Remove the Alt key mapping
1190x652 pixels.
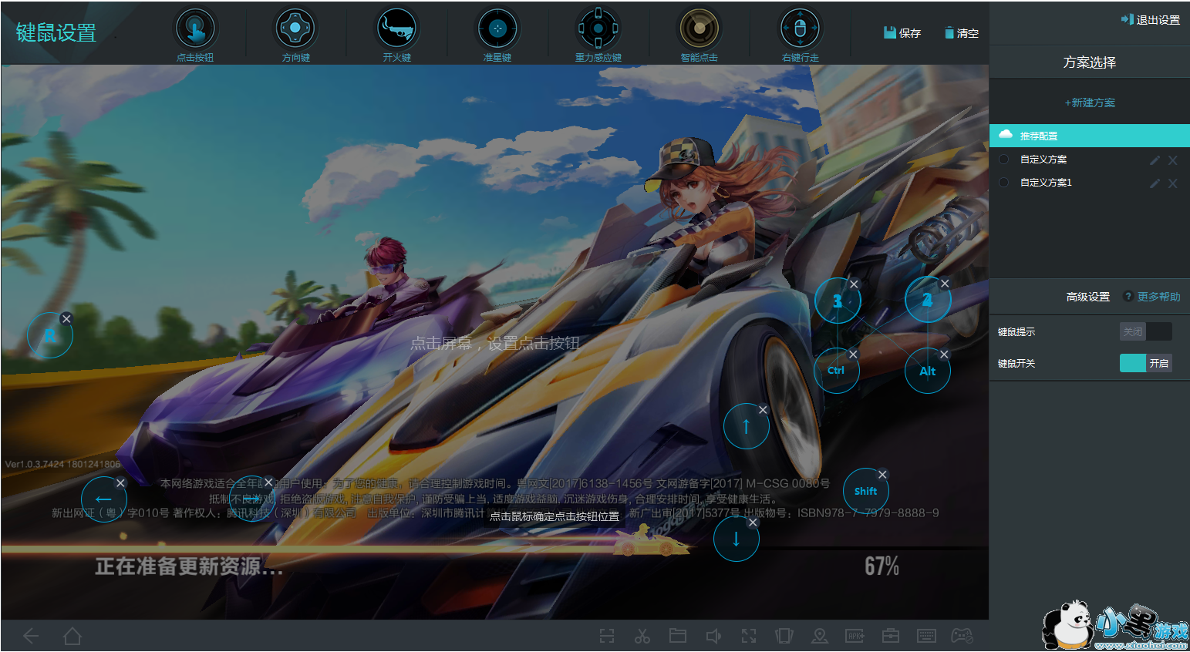click(x=944, y=355)
